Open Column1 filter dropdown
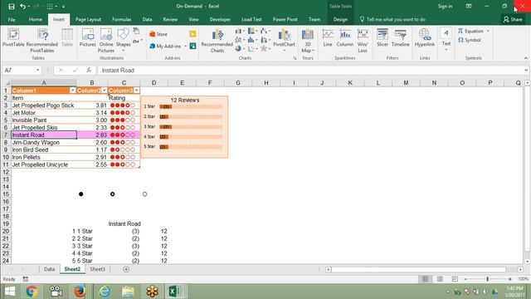Viewport: 531px width, 299px height. (72, 91)
